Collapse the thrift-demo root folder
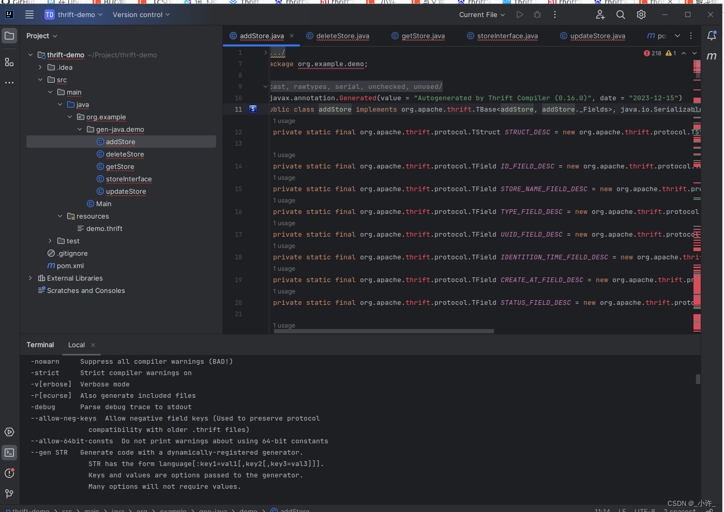The height and width of the screenshot is (512, 724). 31,55
